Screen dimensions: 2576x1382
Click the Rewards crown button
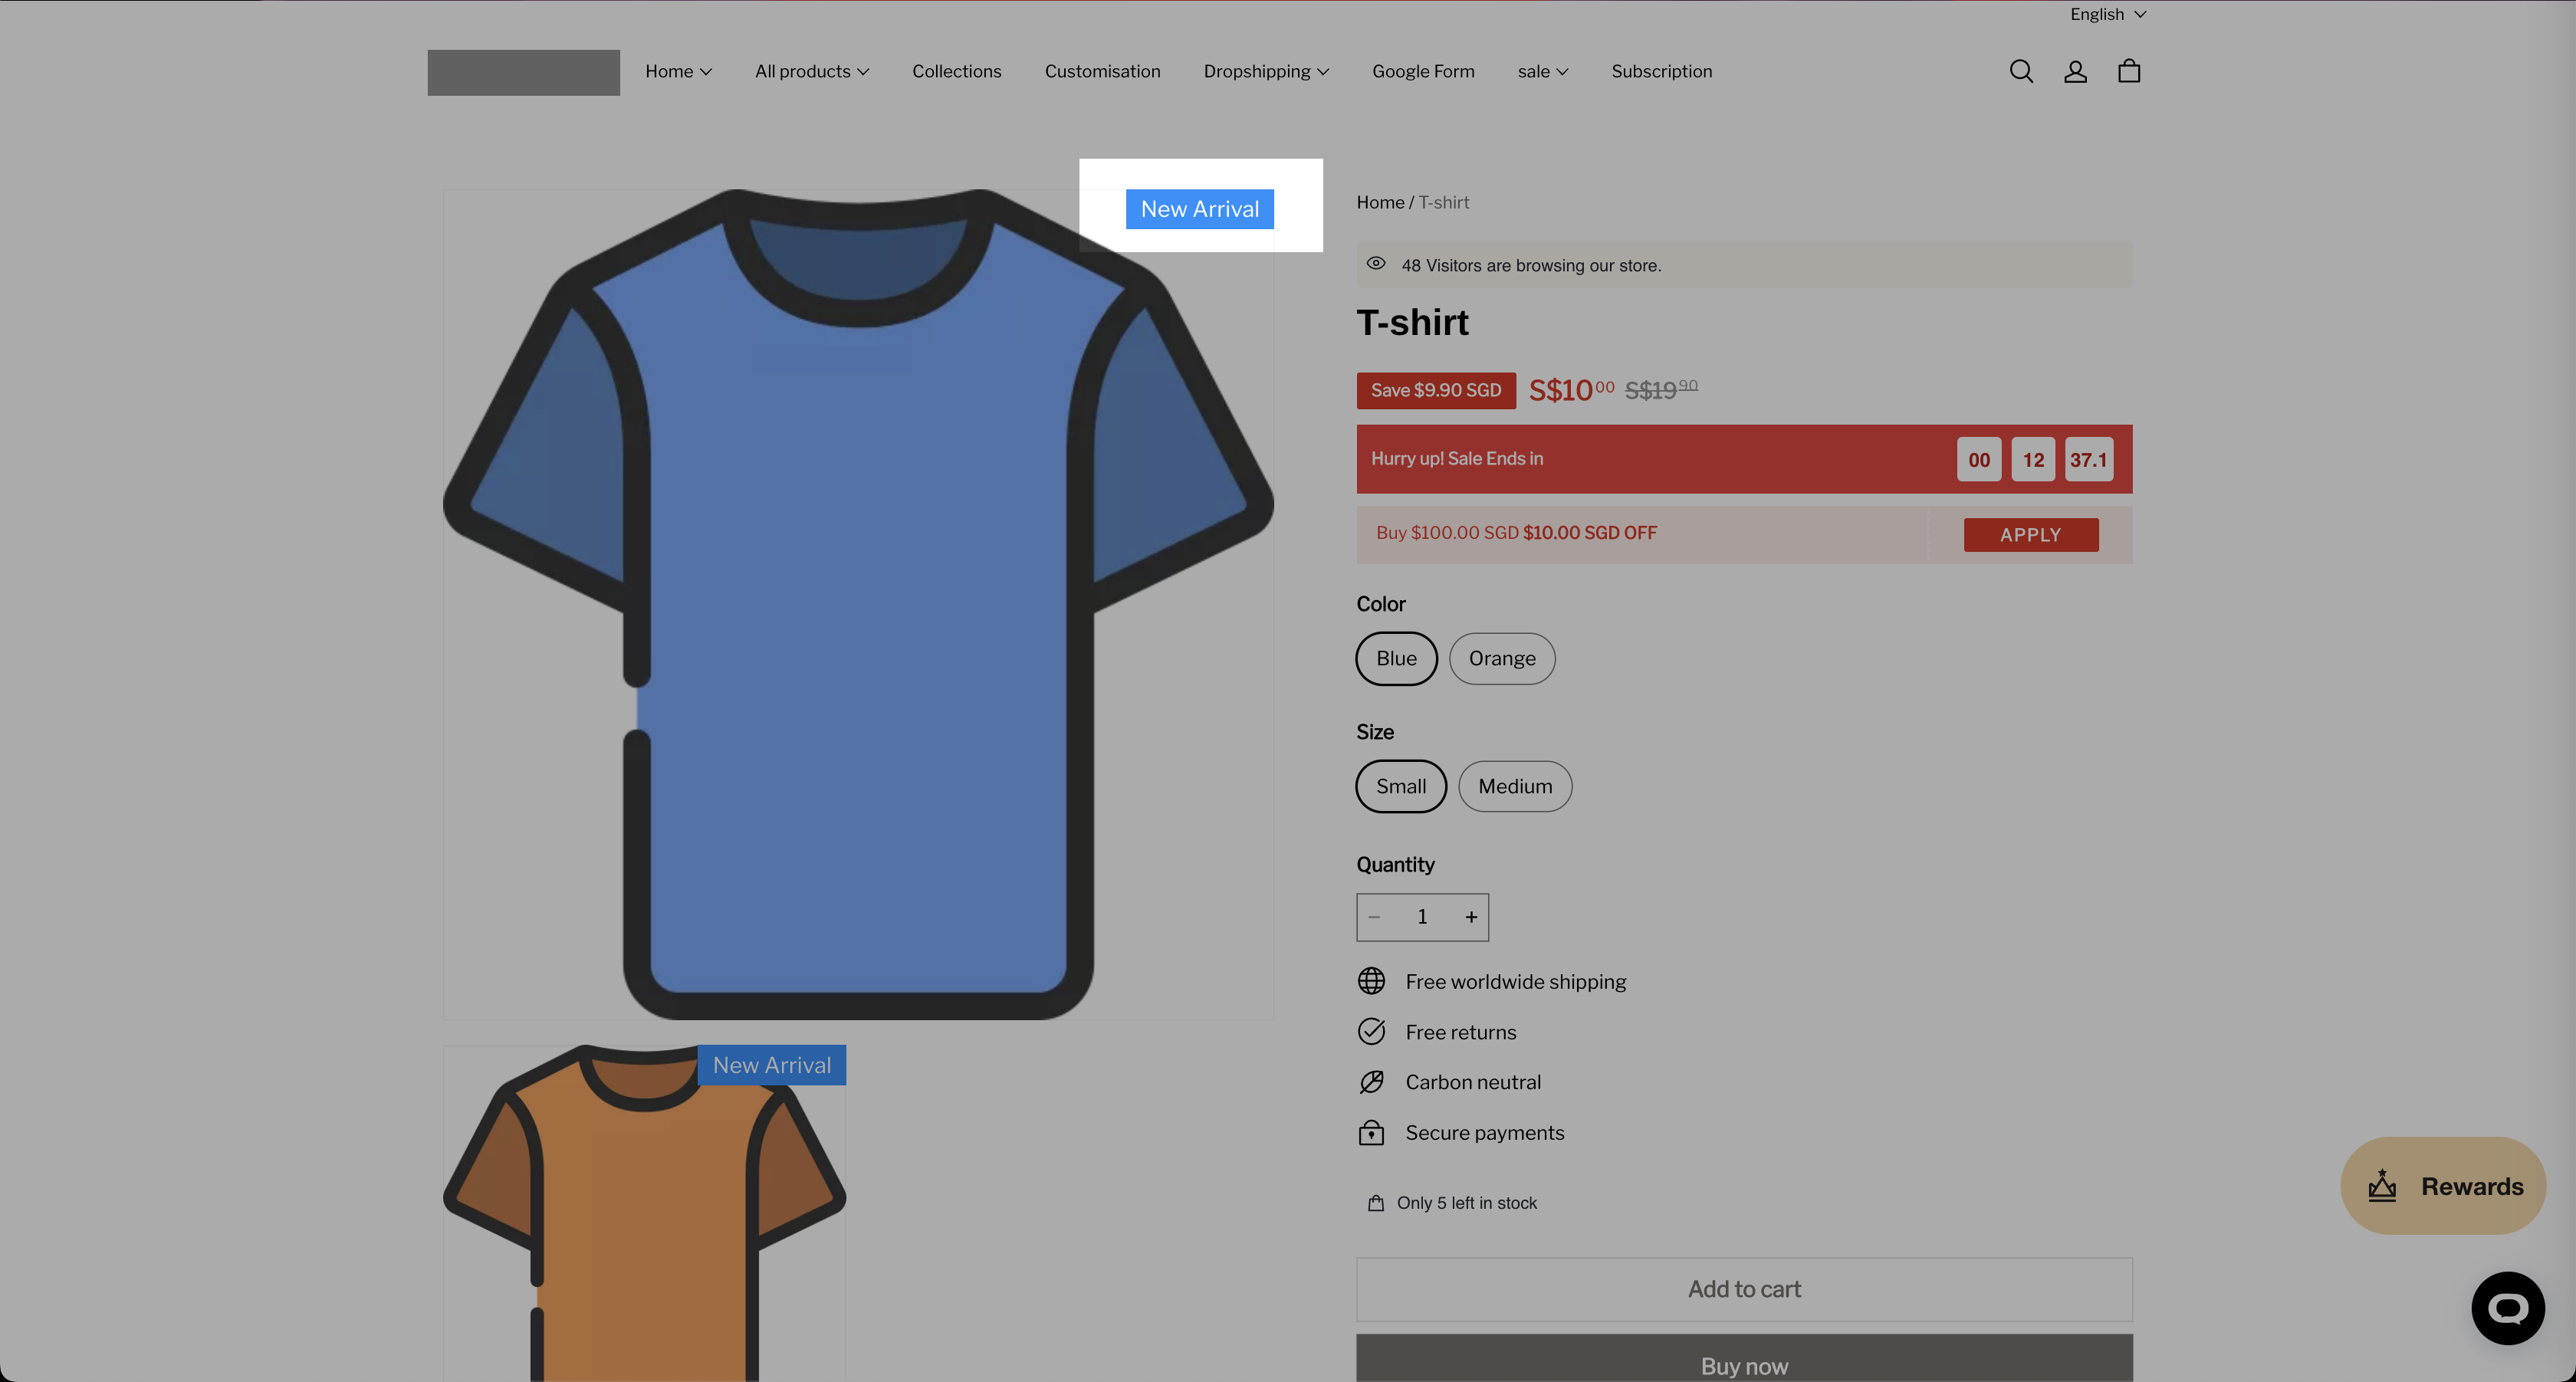(2443, 1186)
